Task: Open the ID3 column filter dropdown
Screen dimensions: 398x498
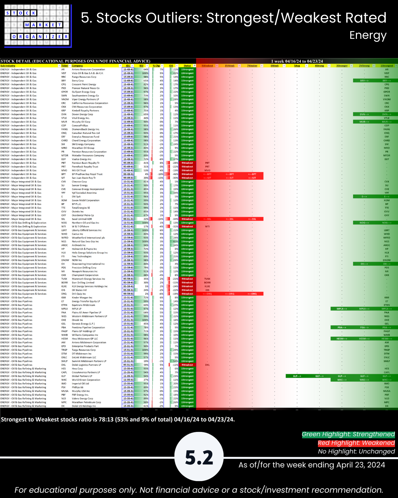Action: pos(177,66)
